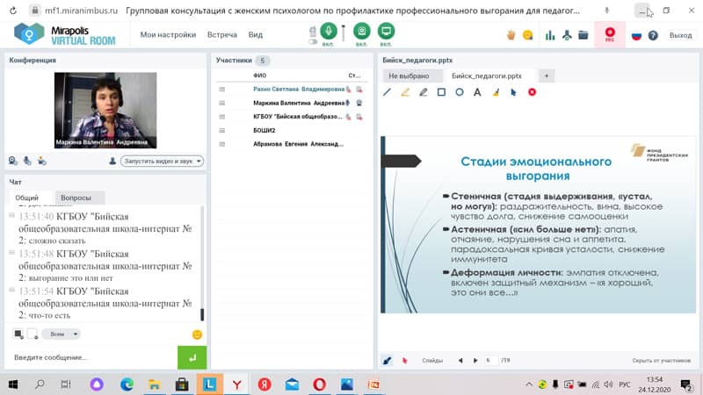Screen dimensions: 703x395
Task: Expand the Запустить видео и звук dropdown
Action: [x=162, y=161]
